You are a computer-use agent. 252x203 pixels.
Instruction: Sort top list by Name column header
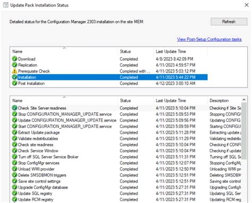[64, 51]
